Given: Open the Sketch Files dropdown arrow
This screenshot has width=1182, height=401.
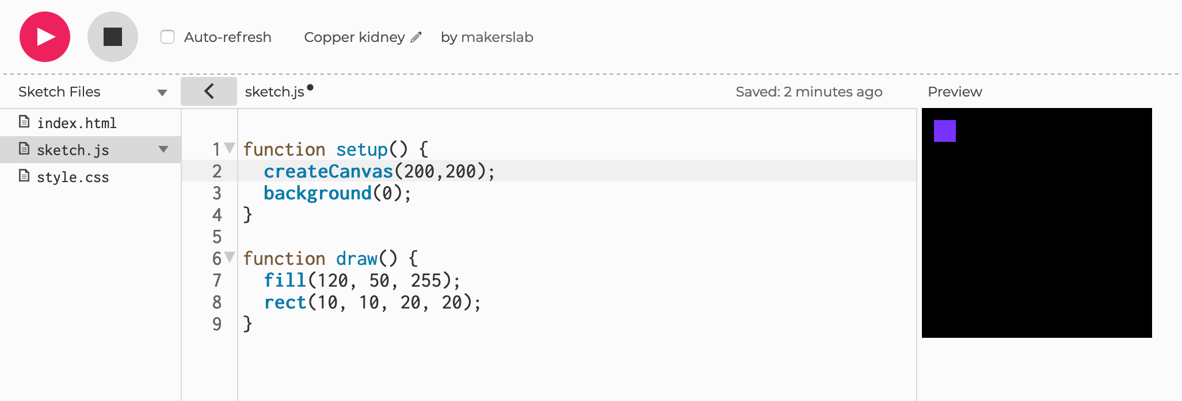Looking at the screenshot, I should [162, 92].
